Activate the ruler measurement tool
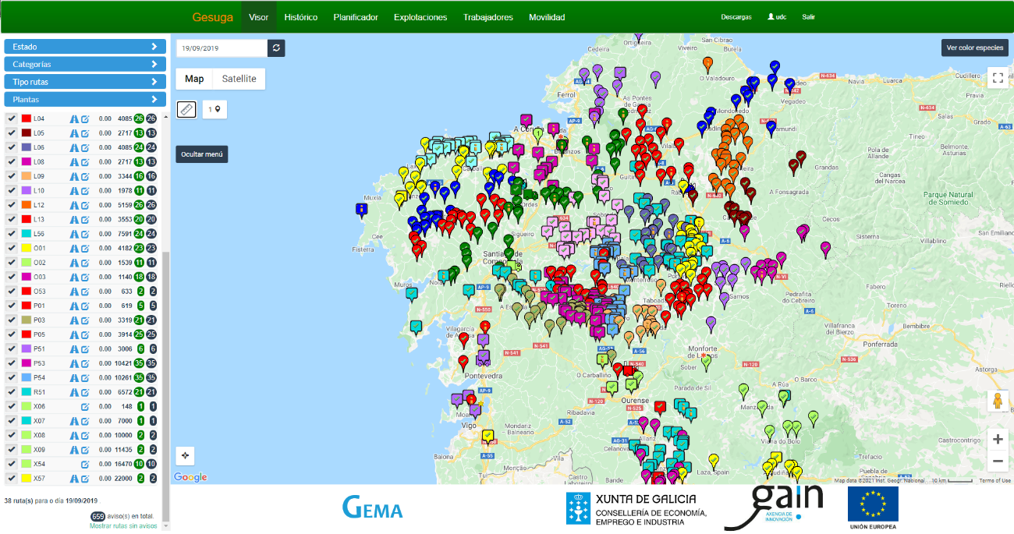 pos(186,109)
